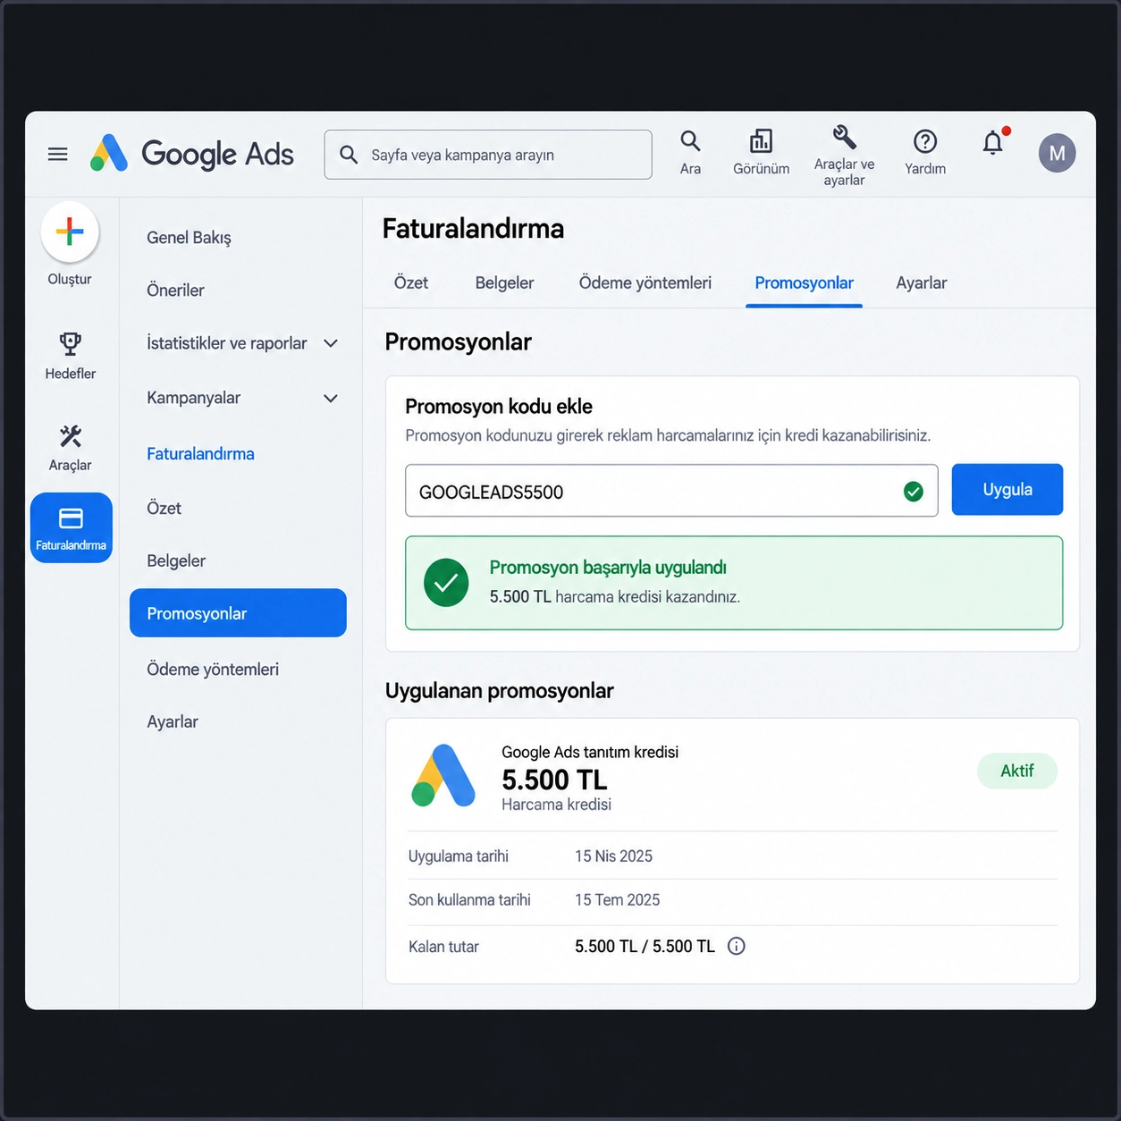Click the Uygula button

pyautogui.click(x=1007, y=490)
